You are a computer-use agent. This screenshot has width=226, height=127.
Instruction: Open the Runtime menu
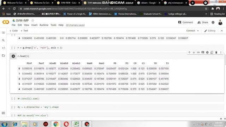click(44, 25)
